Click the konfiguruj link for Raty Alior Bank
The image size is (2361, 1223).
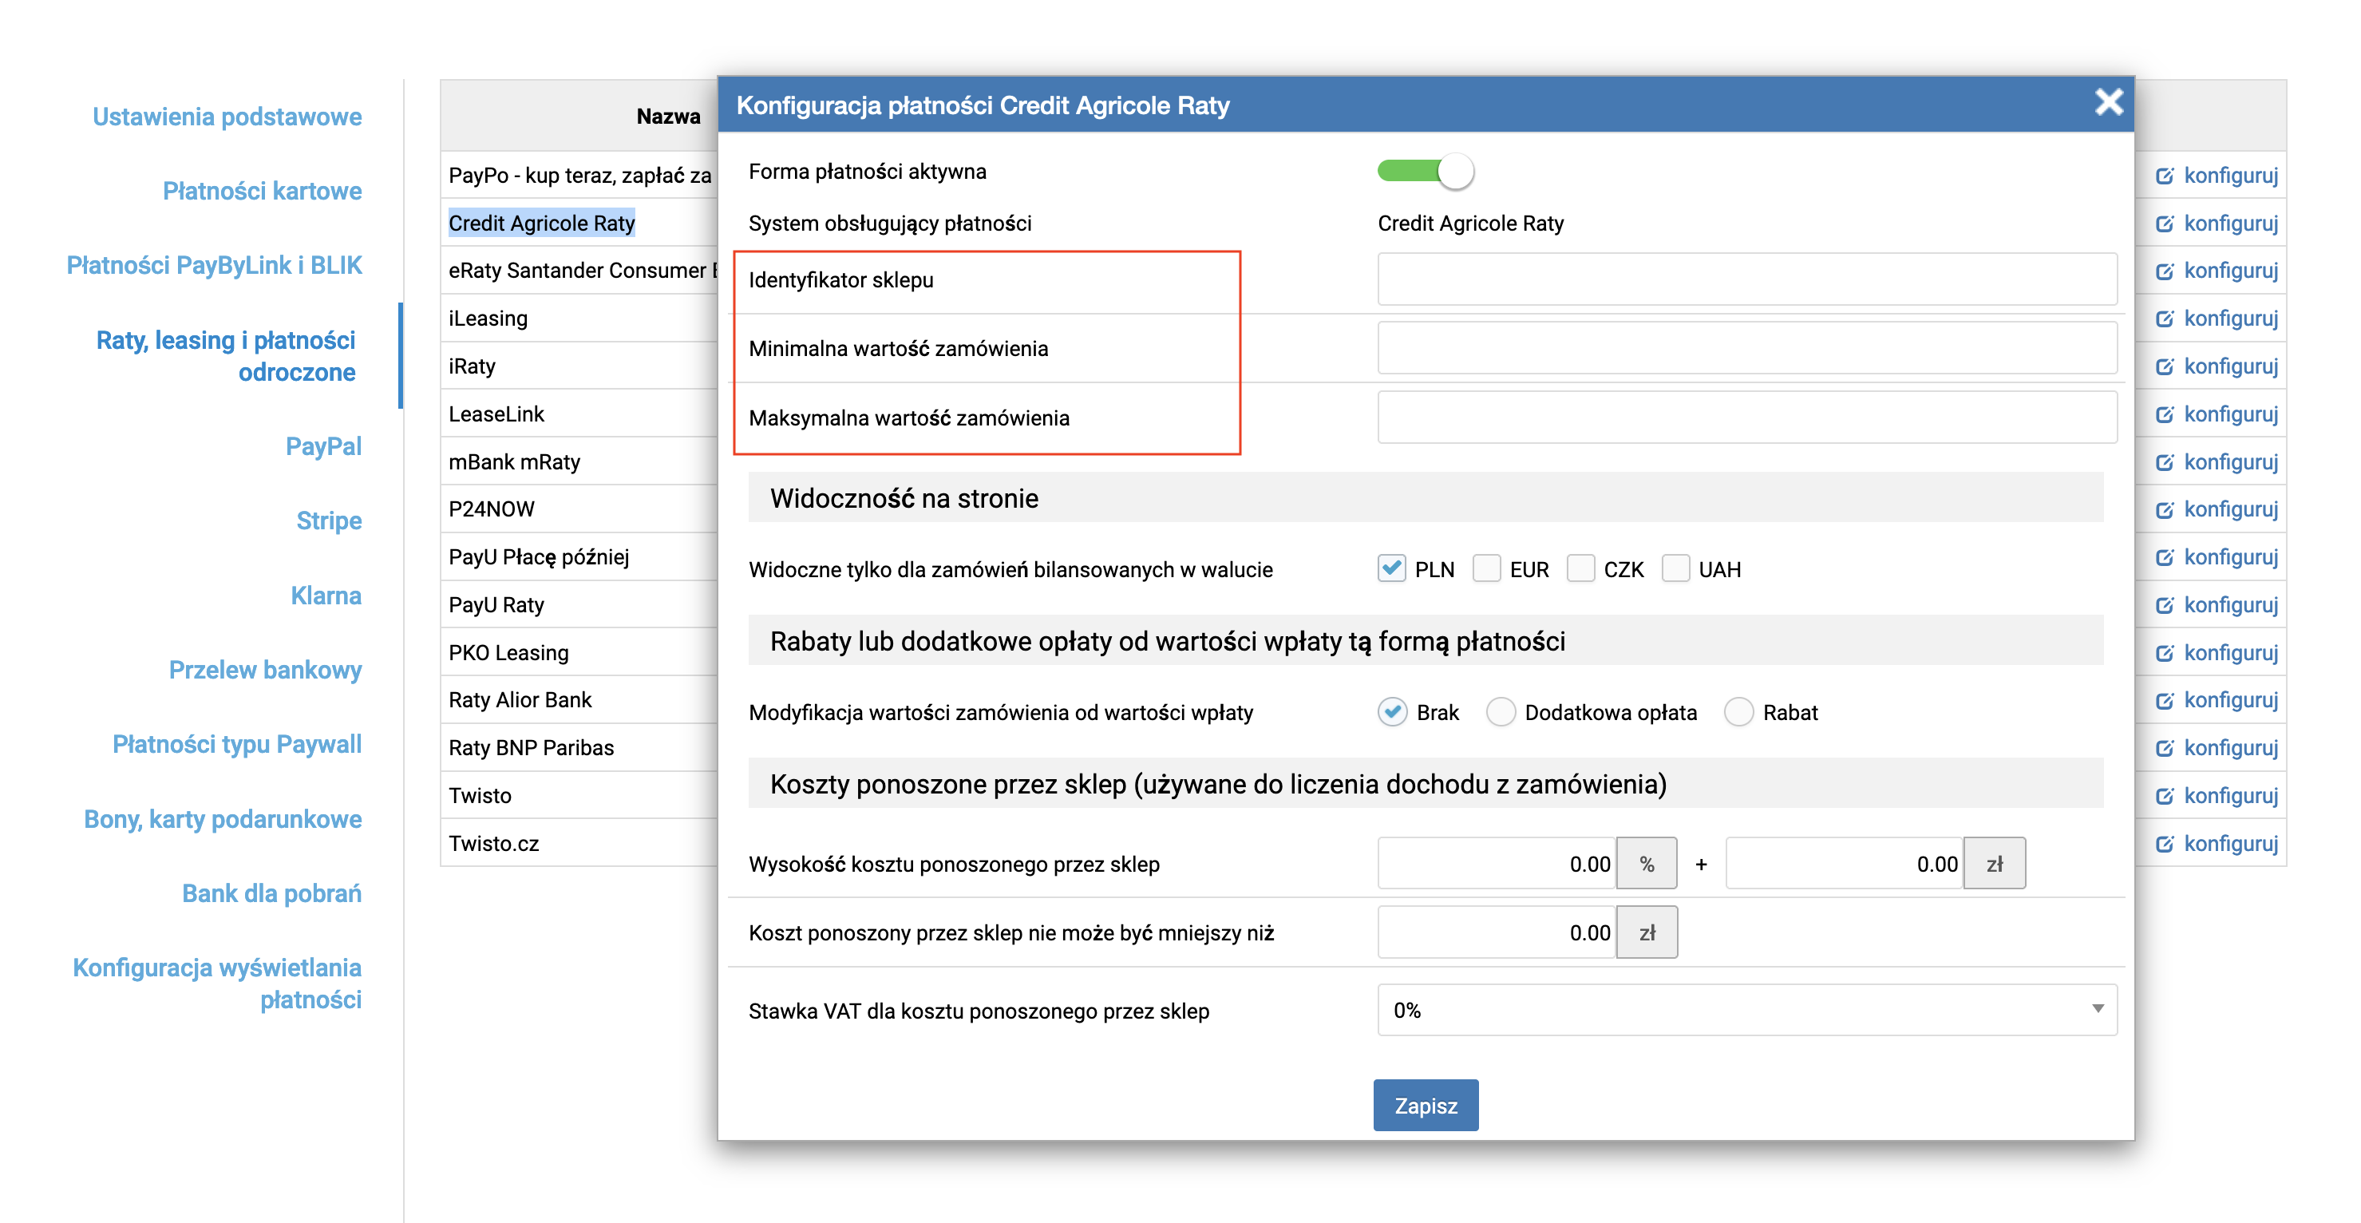tap(2230, 700)
